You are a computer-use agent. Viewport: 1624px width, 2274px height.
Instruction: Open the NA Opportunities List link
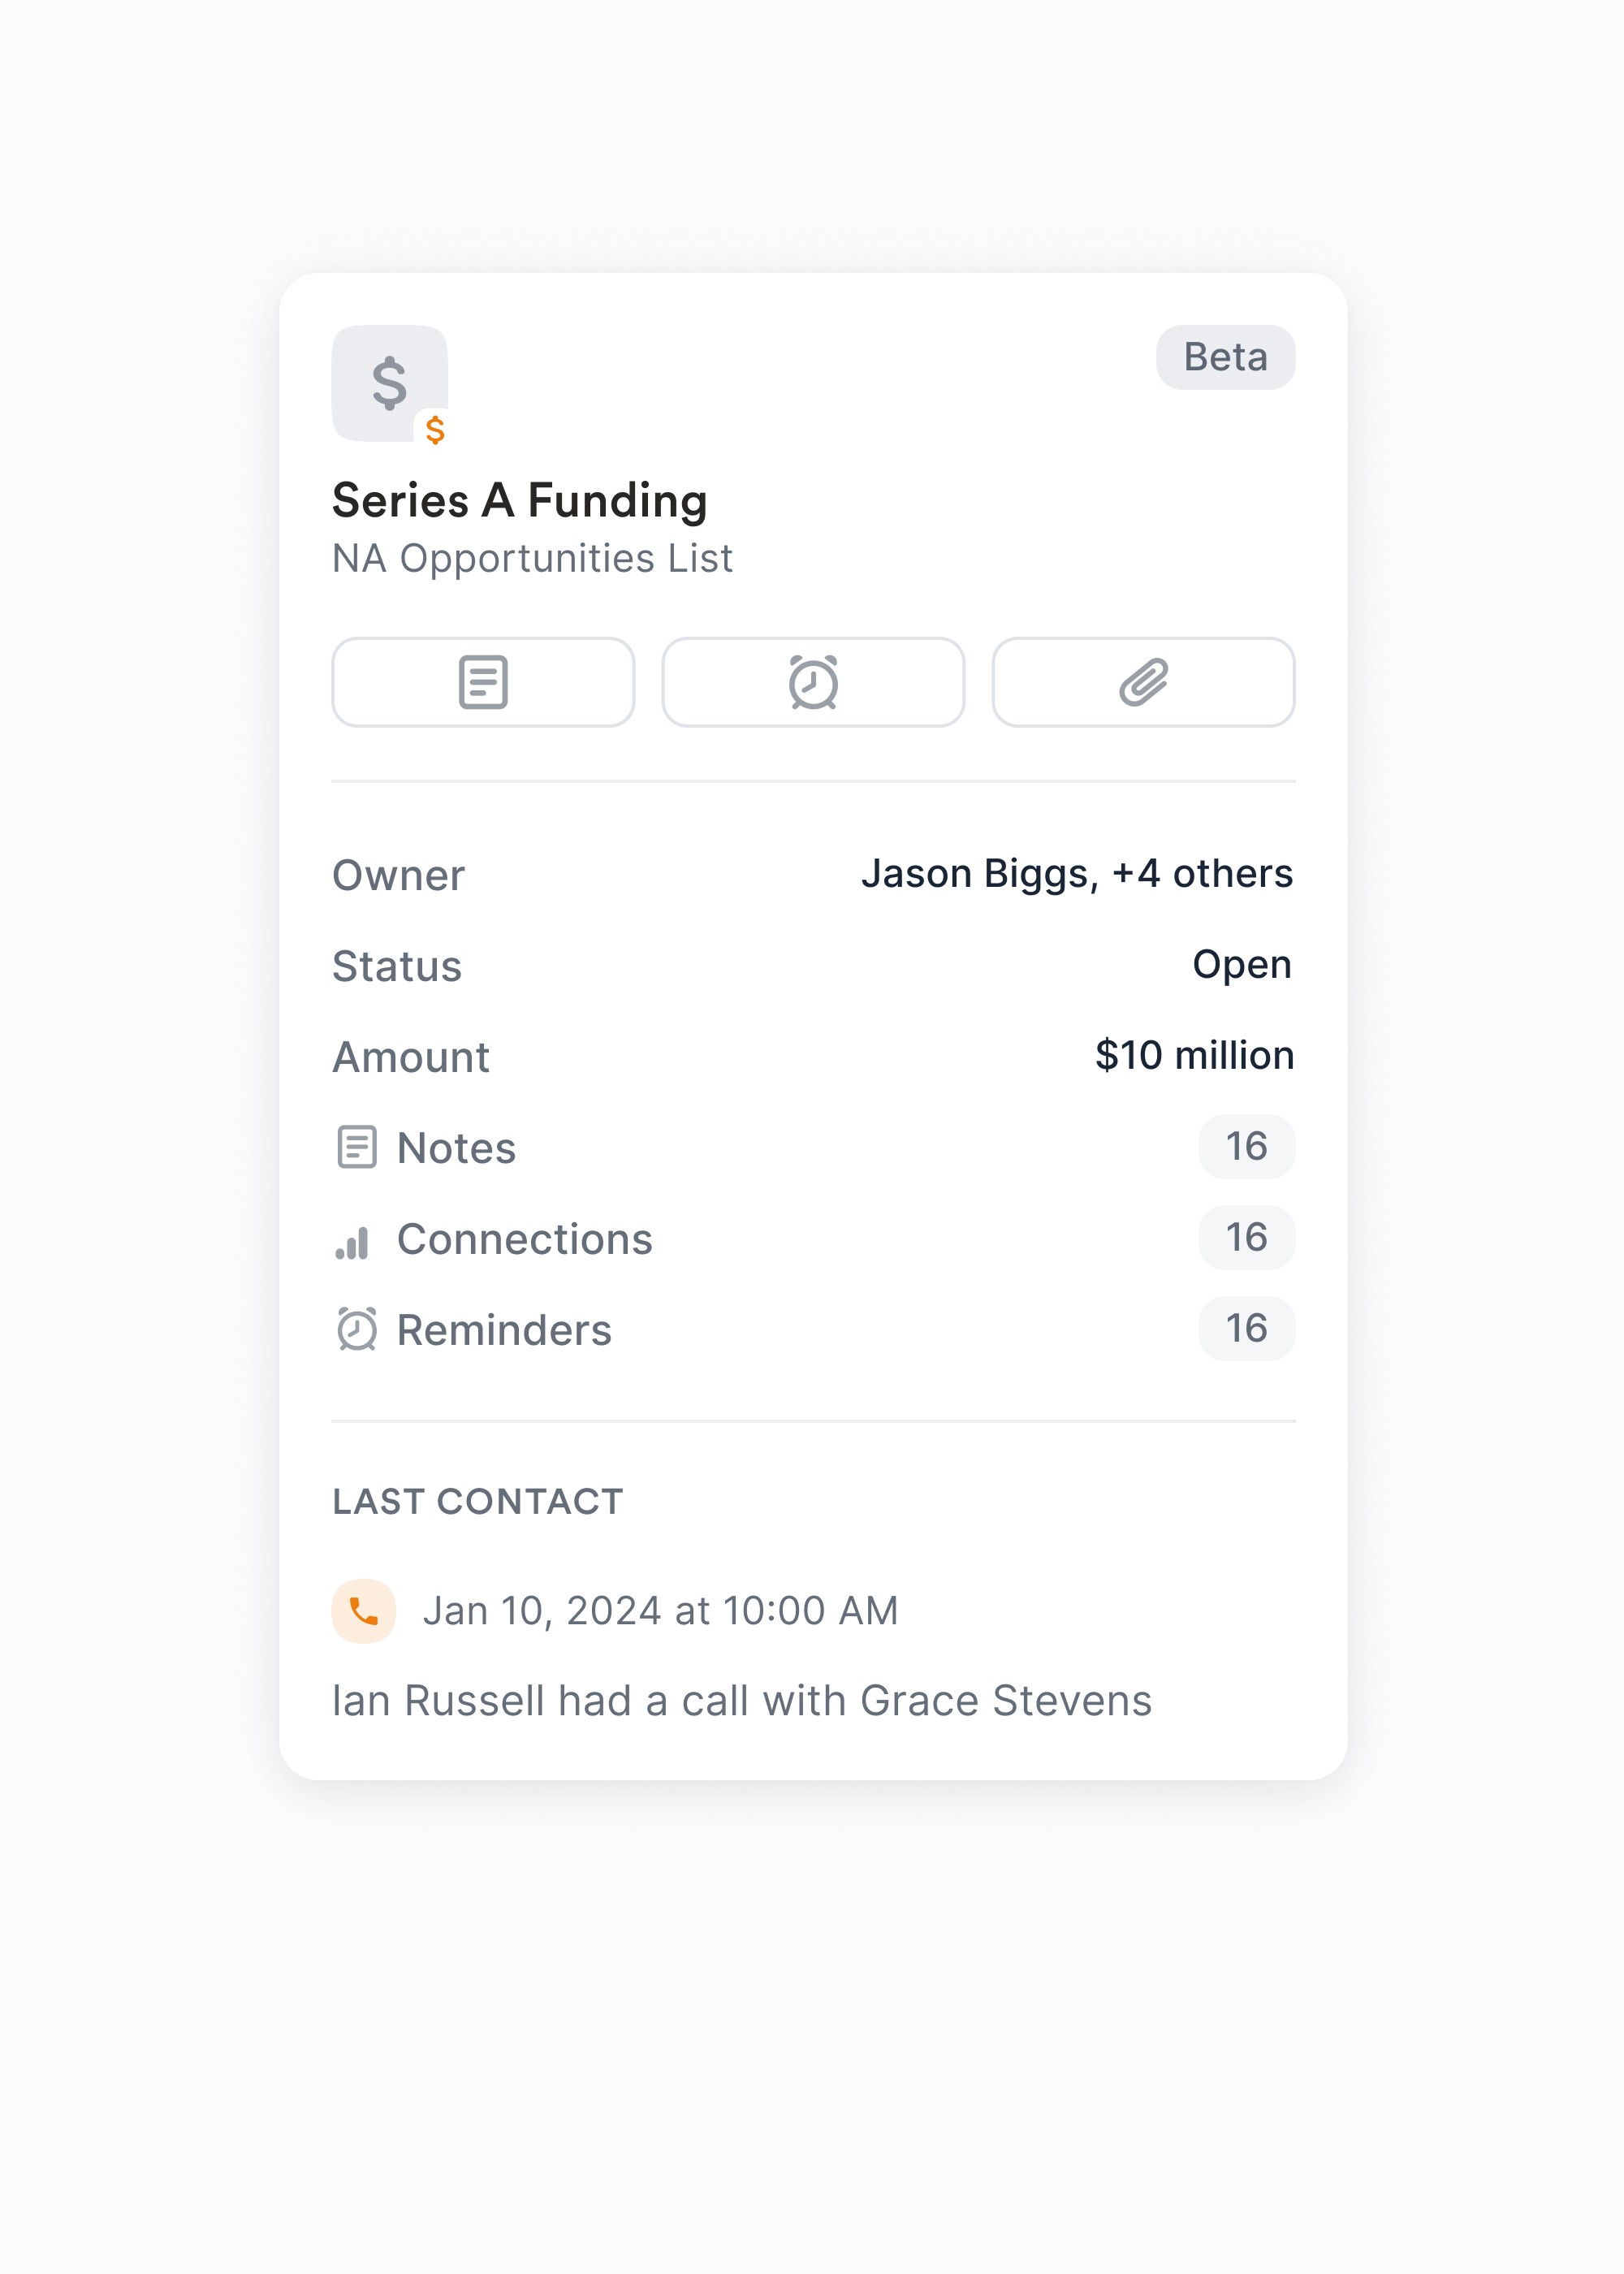pyautogui.click(x=533, y=559)
